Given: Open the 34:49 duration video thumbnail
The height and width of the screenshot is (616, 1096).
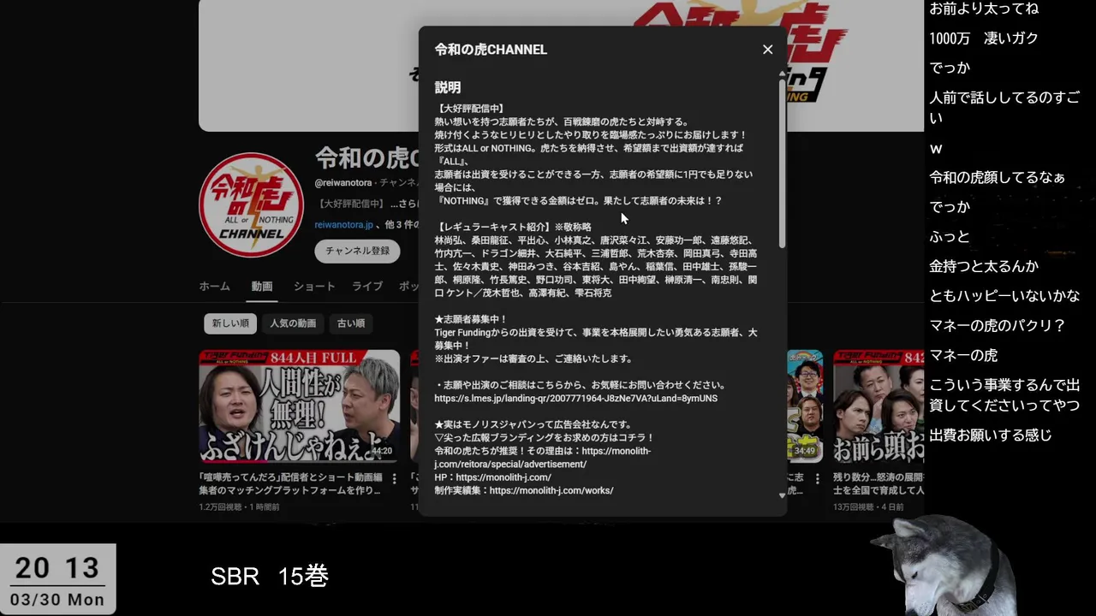Looking at the screenshot, I should (804, 406).
